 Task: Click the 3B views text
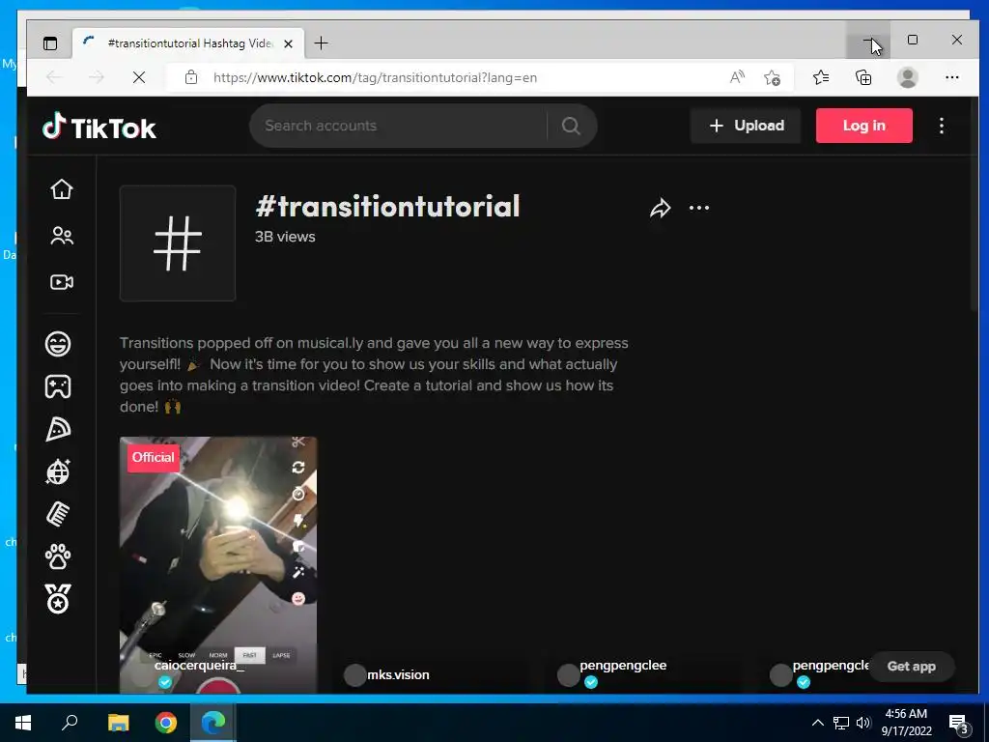pyautogui.click(x=285, y=237)
